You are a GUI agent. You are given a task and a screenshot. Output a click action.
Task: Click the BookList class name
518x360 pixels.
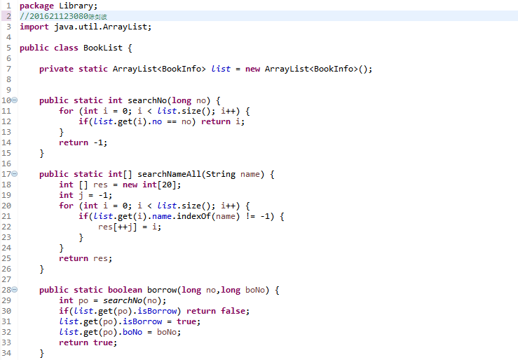click(103, 48)
